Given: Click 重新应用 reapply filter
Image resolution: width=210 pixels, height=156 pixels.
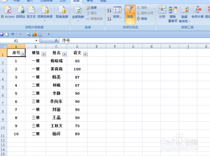Looking at the screenshot, I should pyautogui.click(x=145, y=13).
